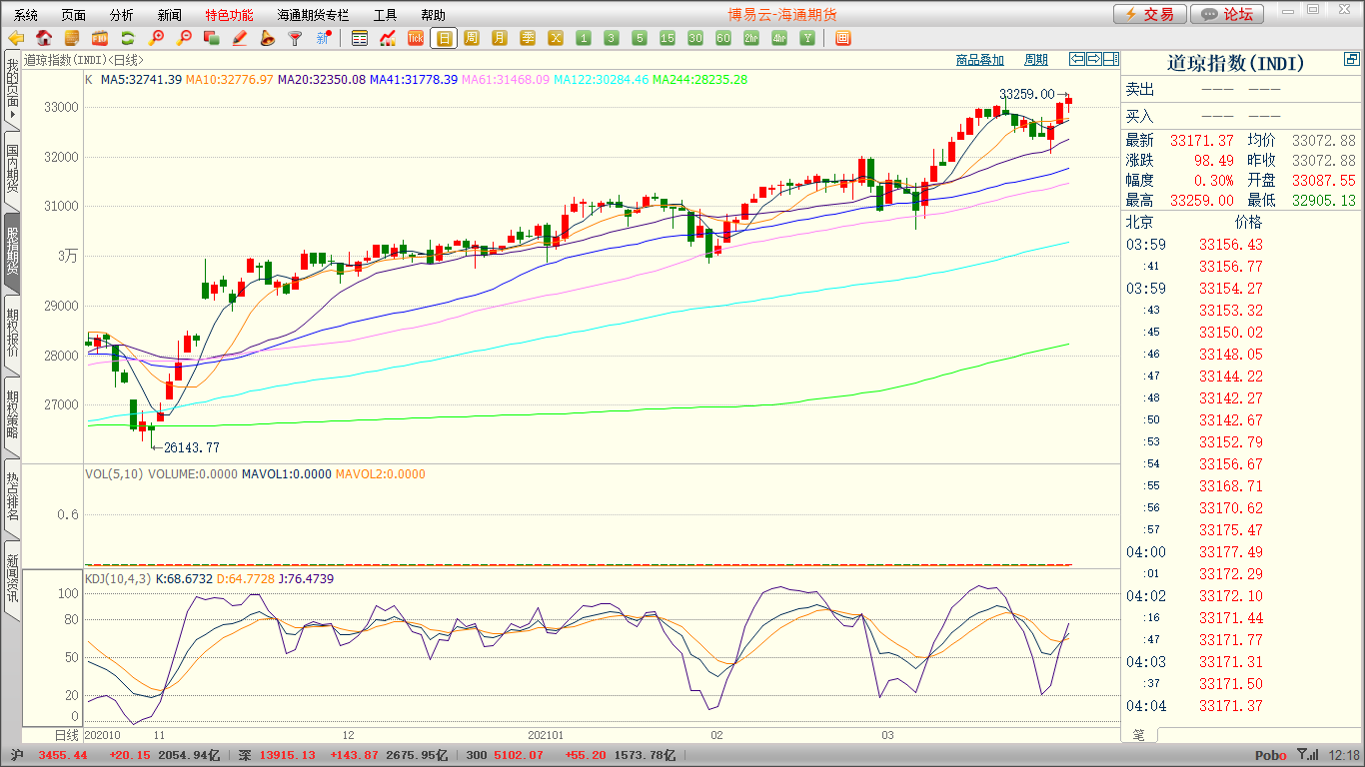Move chart right with arrow icon
The width and height of the screenshot is (1365, 767).
[1094, 59]
